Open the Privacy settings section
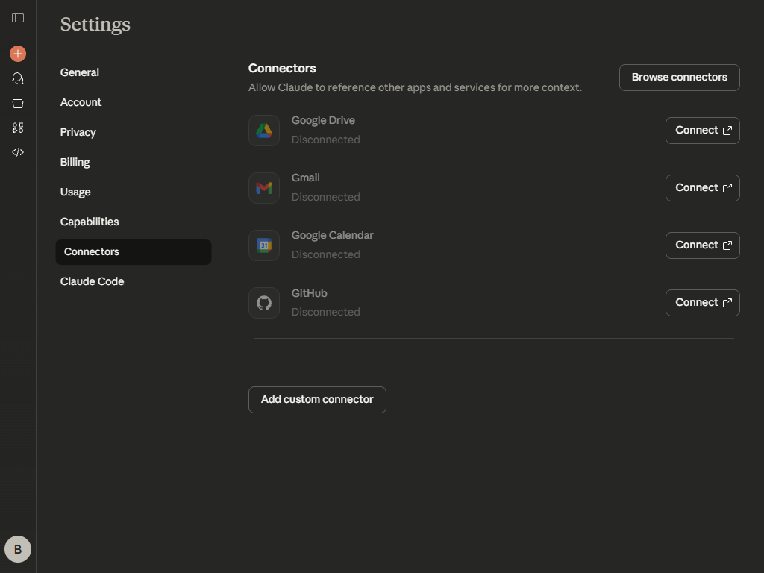This screenshot has width=764, height=573. pyautogui.click(x=78, y=132)
